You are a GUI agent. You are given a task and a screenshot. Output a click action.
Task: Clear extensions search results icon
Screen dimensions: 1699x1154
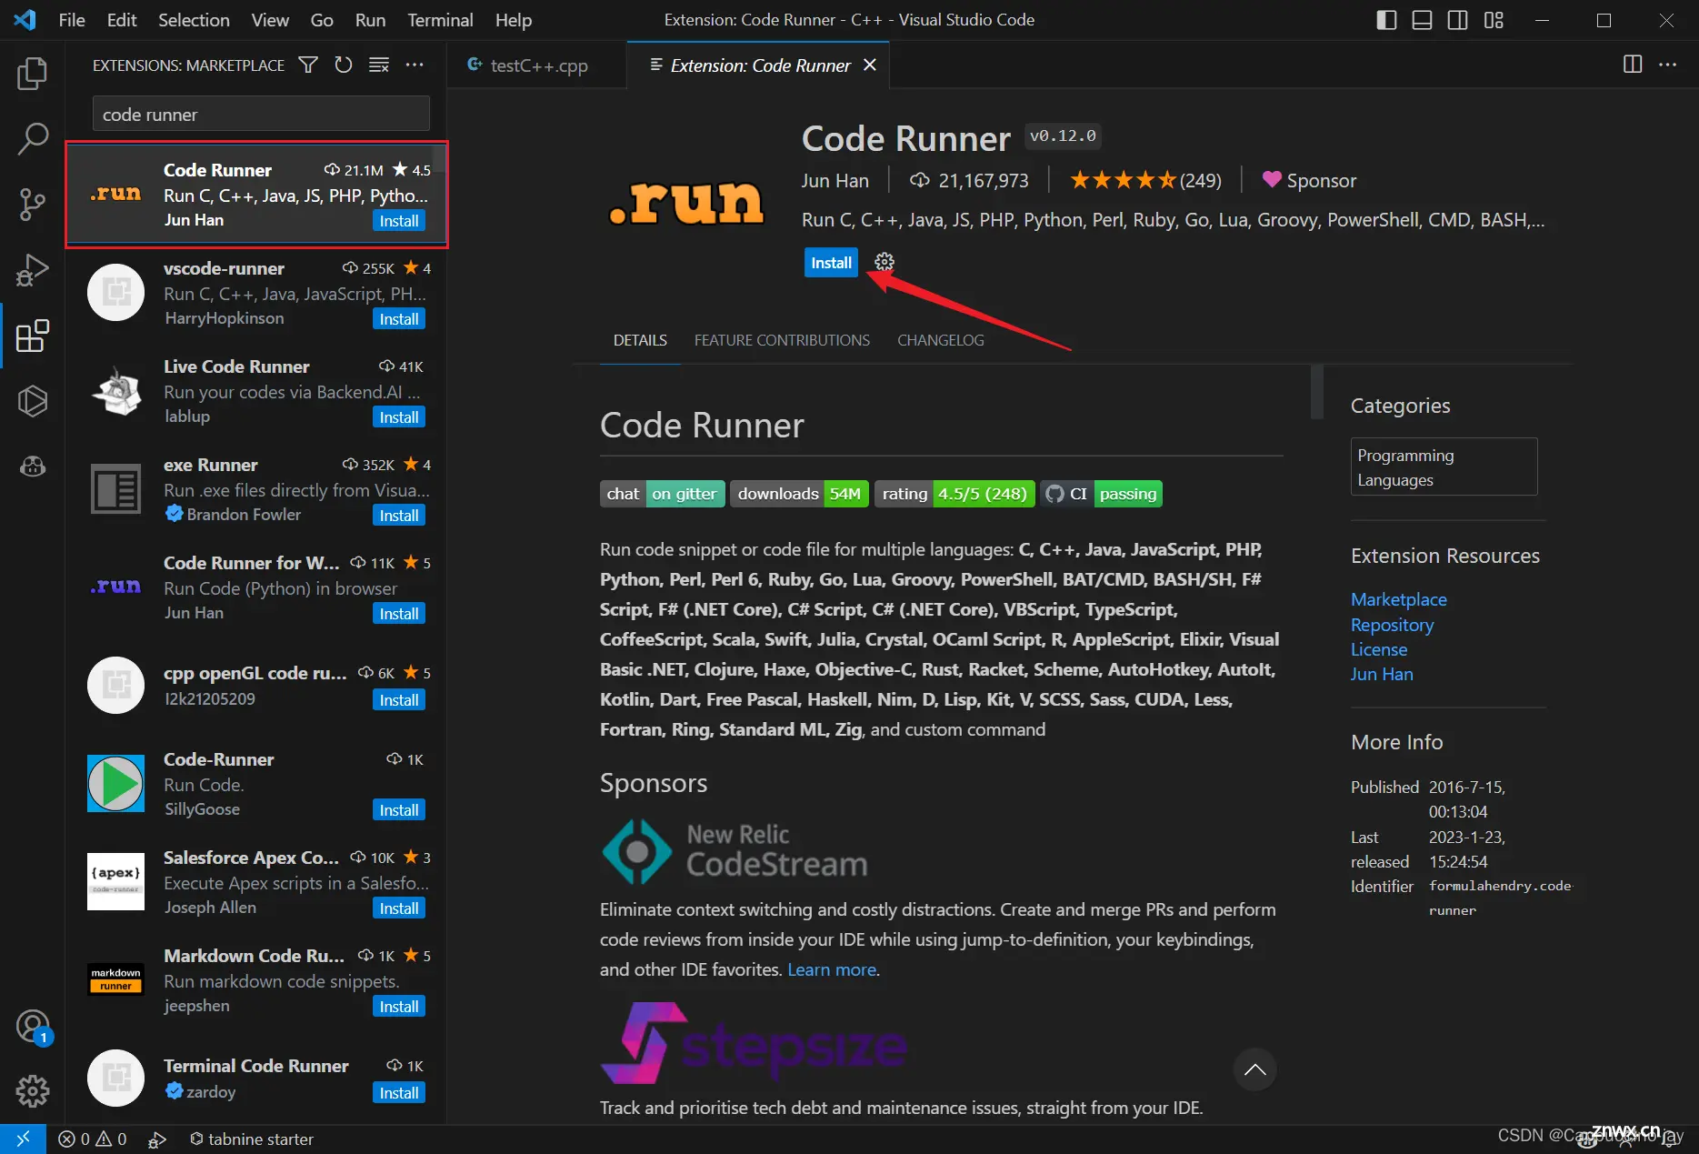(x=379, y=65)
